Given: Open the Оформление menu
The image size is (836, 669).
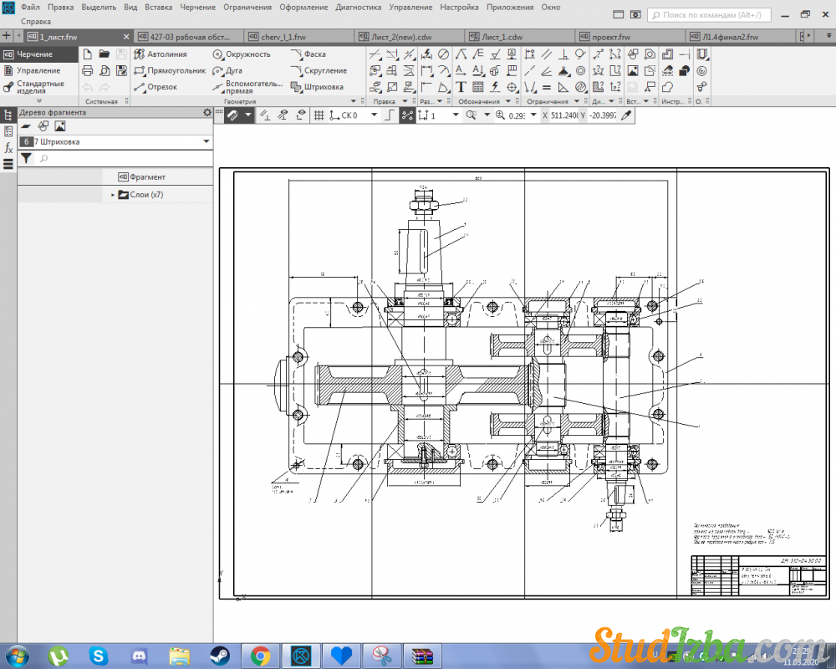Looking at the screenshot, I should [x=303, y=7].
